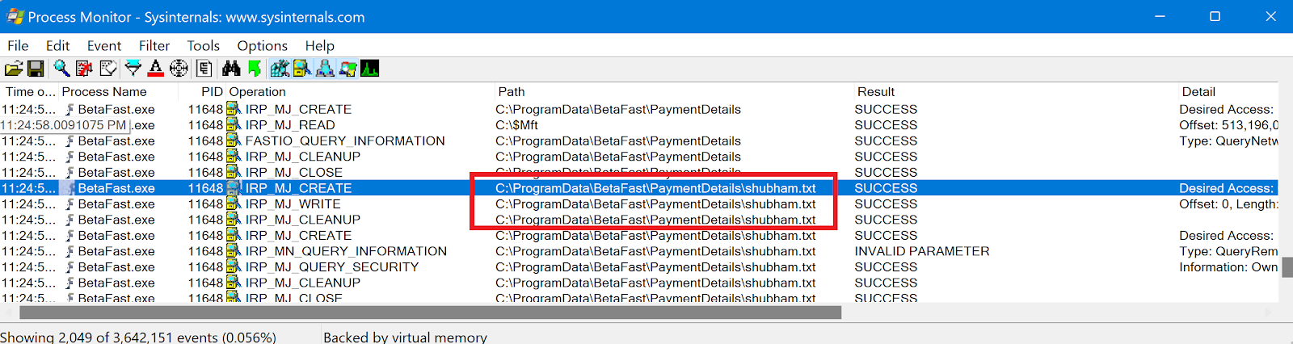The height and width of the screenshot is (344, 1293).
Task: Click 'Showing 2,049 of 3,642,151 events' status text
Action: [x=138, y=337]
